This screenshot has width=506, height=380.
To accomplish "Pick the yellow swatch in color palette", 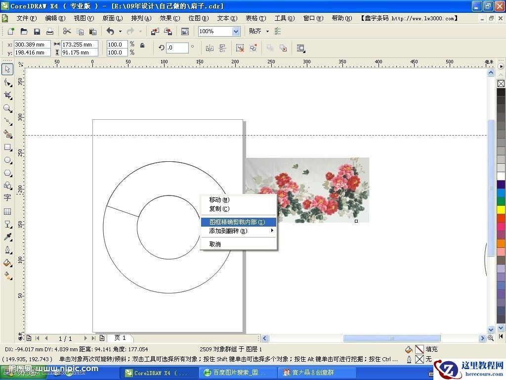I will (501, 210).
